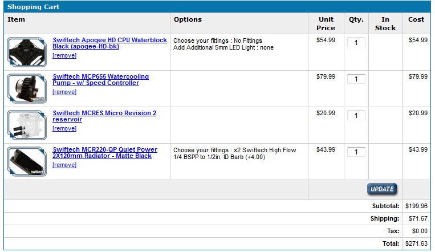The width and height of the screenshot is (435, 252).
Task: Focus quantity field for MCR220-QP Radiator
Action: point(356,152)
